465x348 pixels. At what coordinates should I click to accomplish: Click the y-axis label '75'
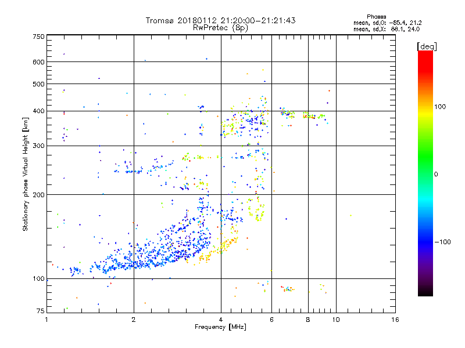(x=41, y=311)
